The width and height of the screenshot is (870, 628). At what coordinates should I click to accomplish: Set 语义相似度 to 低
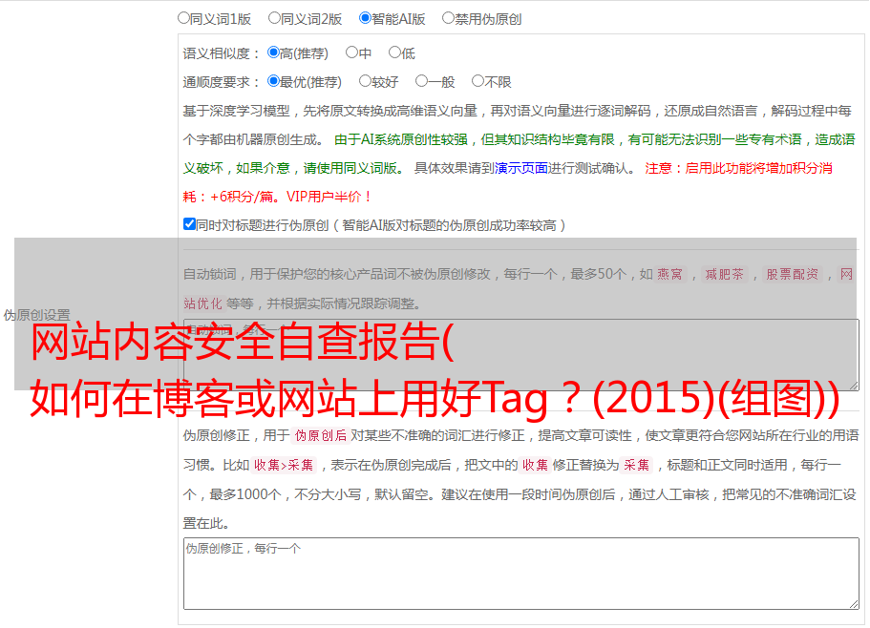(394, 52)
